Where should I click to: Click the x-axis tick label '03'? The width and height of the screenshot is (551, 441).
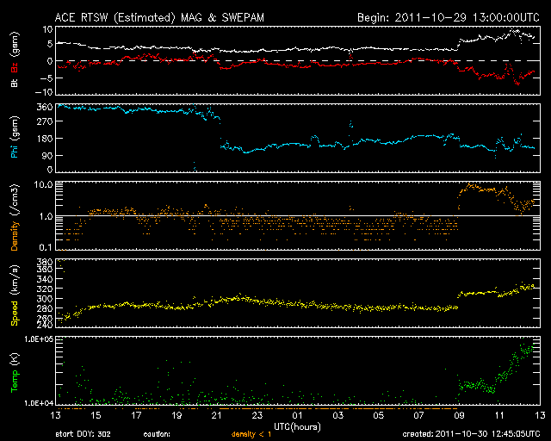tap(337, 415)
